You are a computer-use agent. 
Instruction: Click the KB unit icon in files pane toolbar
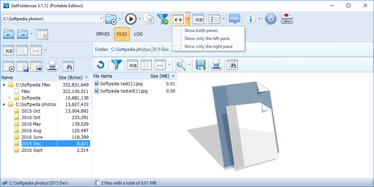point(132,65)
